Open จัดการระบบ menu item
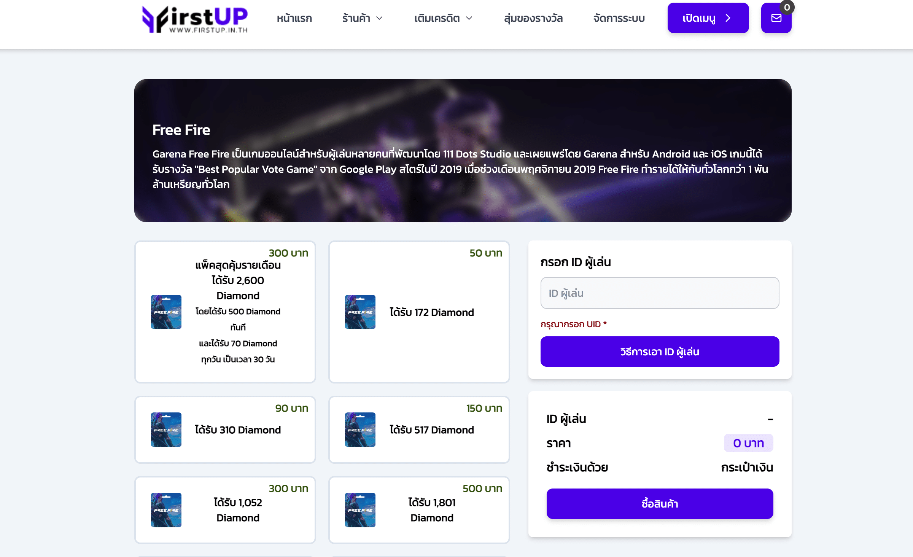Viewport: 913px width, 557px height. pyautogui.click(x=619, y=18)
